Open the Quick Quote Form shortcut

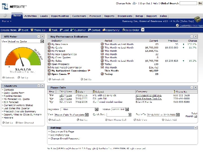coord(14,93)
